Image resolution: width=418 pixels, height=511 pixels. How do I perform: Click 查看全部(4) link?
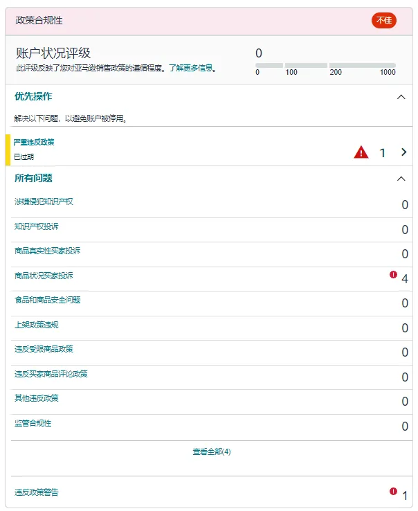(x=211, y=451)
